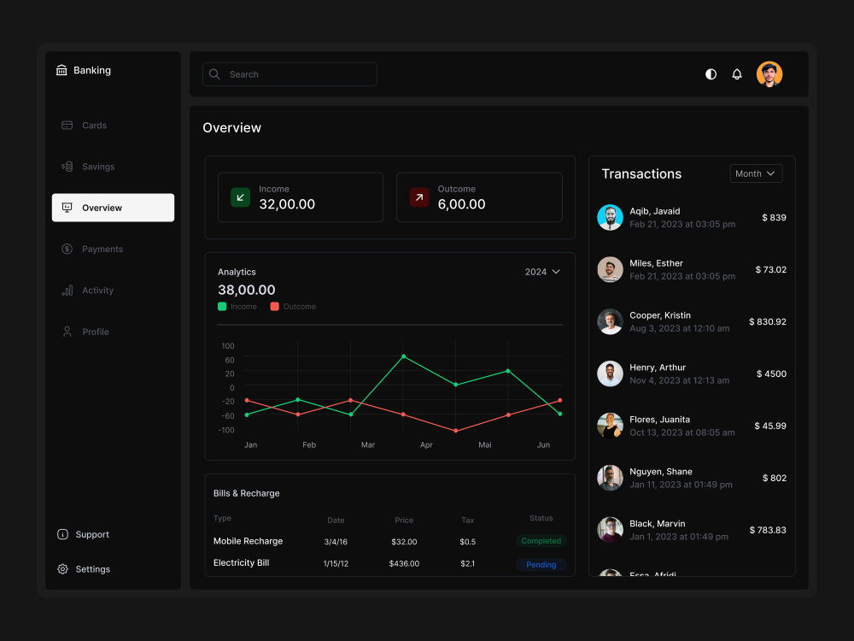The height and width of the screenshot is (641, 854).
Task: Click Oct 13, 2023 at 08:05 am
Action: tap(681, 432)
